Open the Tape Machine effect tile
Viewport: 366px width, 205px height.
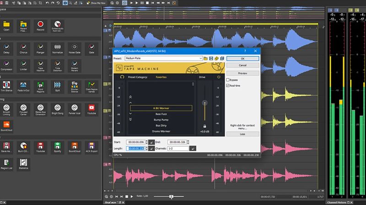(x=40, y=66)
